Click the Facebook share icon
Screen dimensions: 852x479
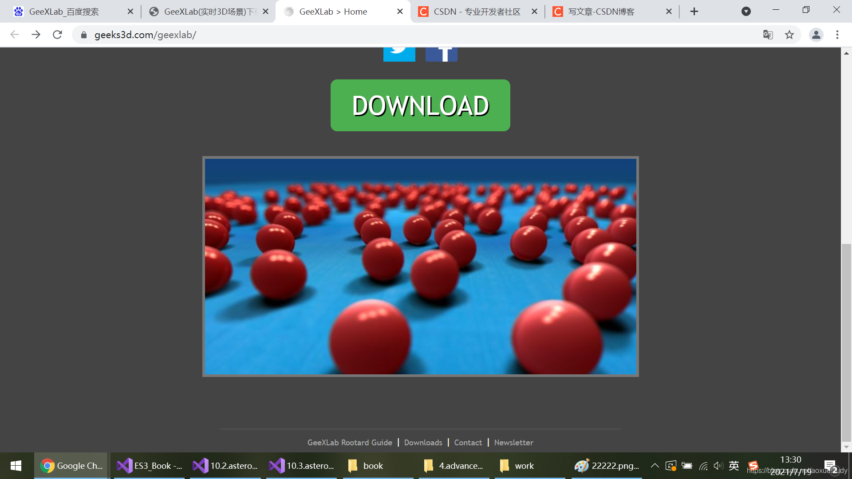click(x=441, y=54)
